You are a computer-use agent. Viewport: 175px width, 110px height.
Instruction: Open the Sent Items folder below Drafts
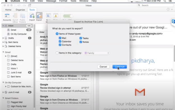point(13,42)
